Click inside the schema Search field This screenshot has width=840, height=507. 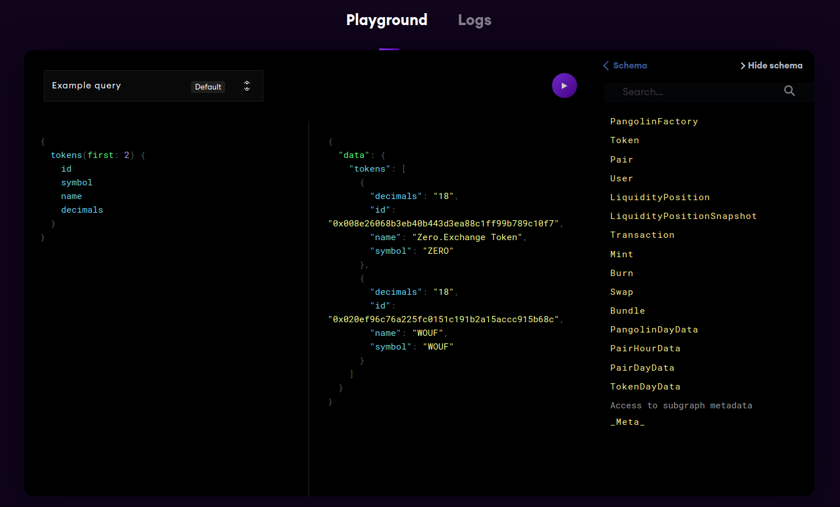(684, 92)
